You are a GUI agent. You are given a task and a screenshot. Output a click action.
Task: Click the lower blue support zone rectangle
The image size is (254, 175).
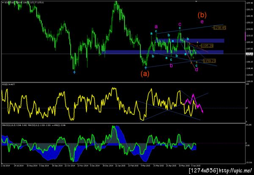(x=163, y=52)
